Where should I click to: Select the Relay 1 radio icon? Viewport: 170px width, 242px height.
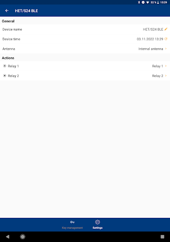tap(5, 66)
